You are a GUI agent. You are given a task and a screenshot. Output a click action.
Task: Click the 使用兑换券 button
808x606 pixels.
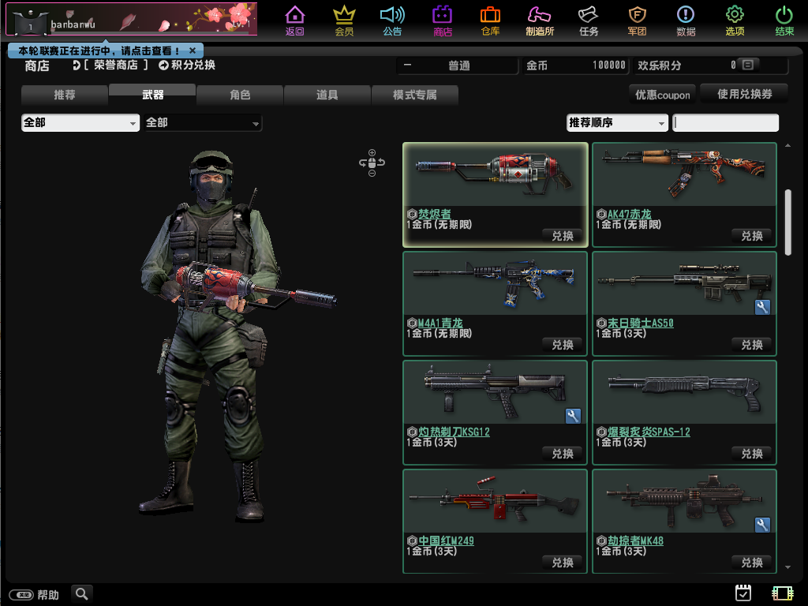(744, 94)
